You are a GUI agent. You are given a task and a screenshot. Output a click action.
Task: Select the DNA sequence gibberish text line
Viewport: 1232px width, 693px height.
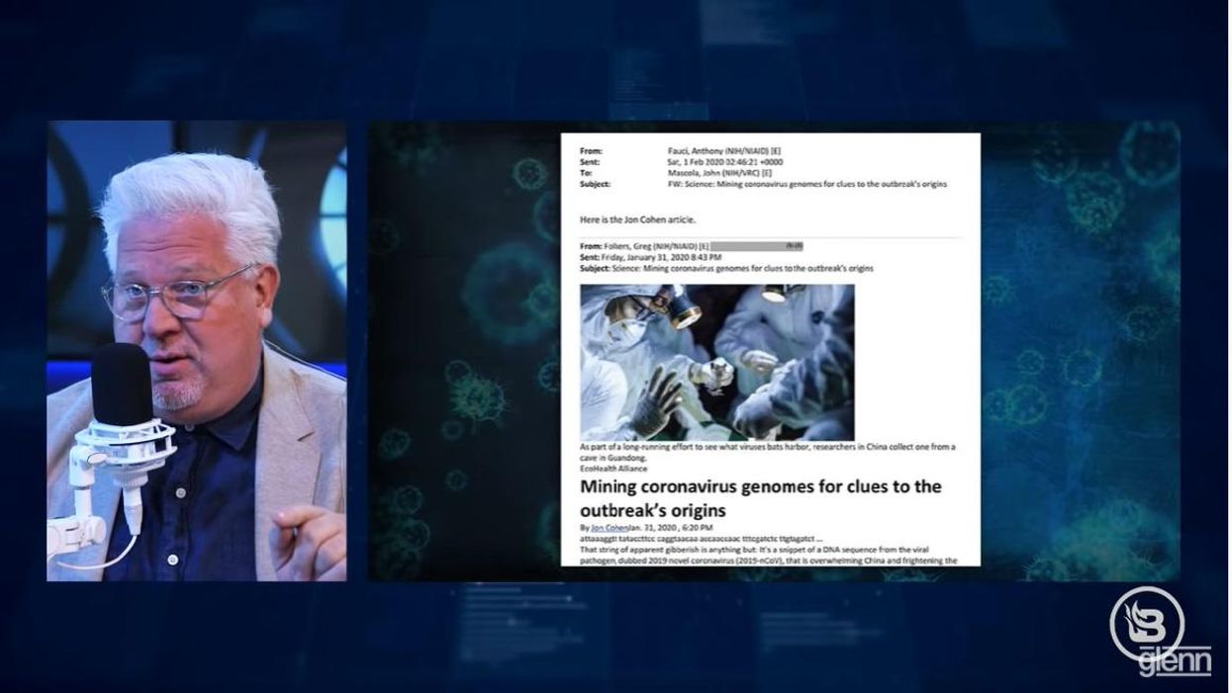coord(693,537)
